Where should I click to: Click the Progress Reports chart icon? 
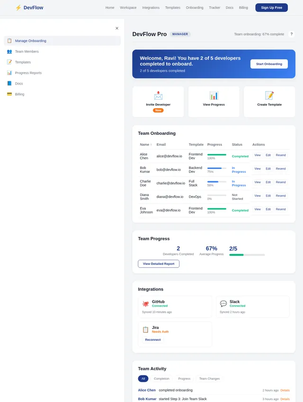(x=9, y=73)
